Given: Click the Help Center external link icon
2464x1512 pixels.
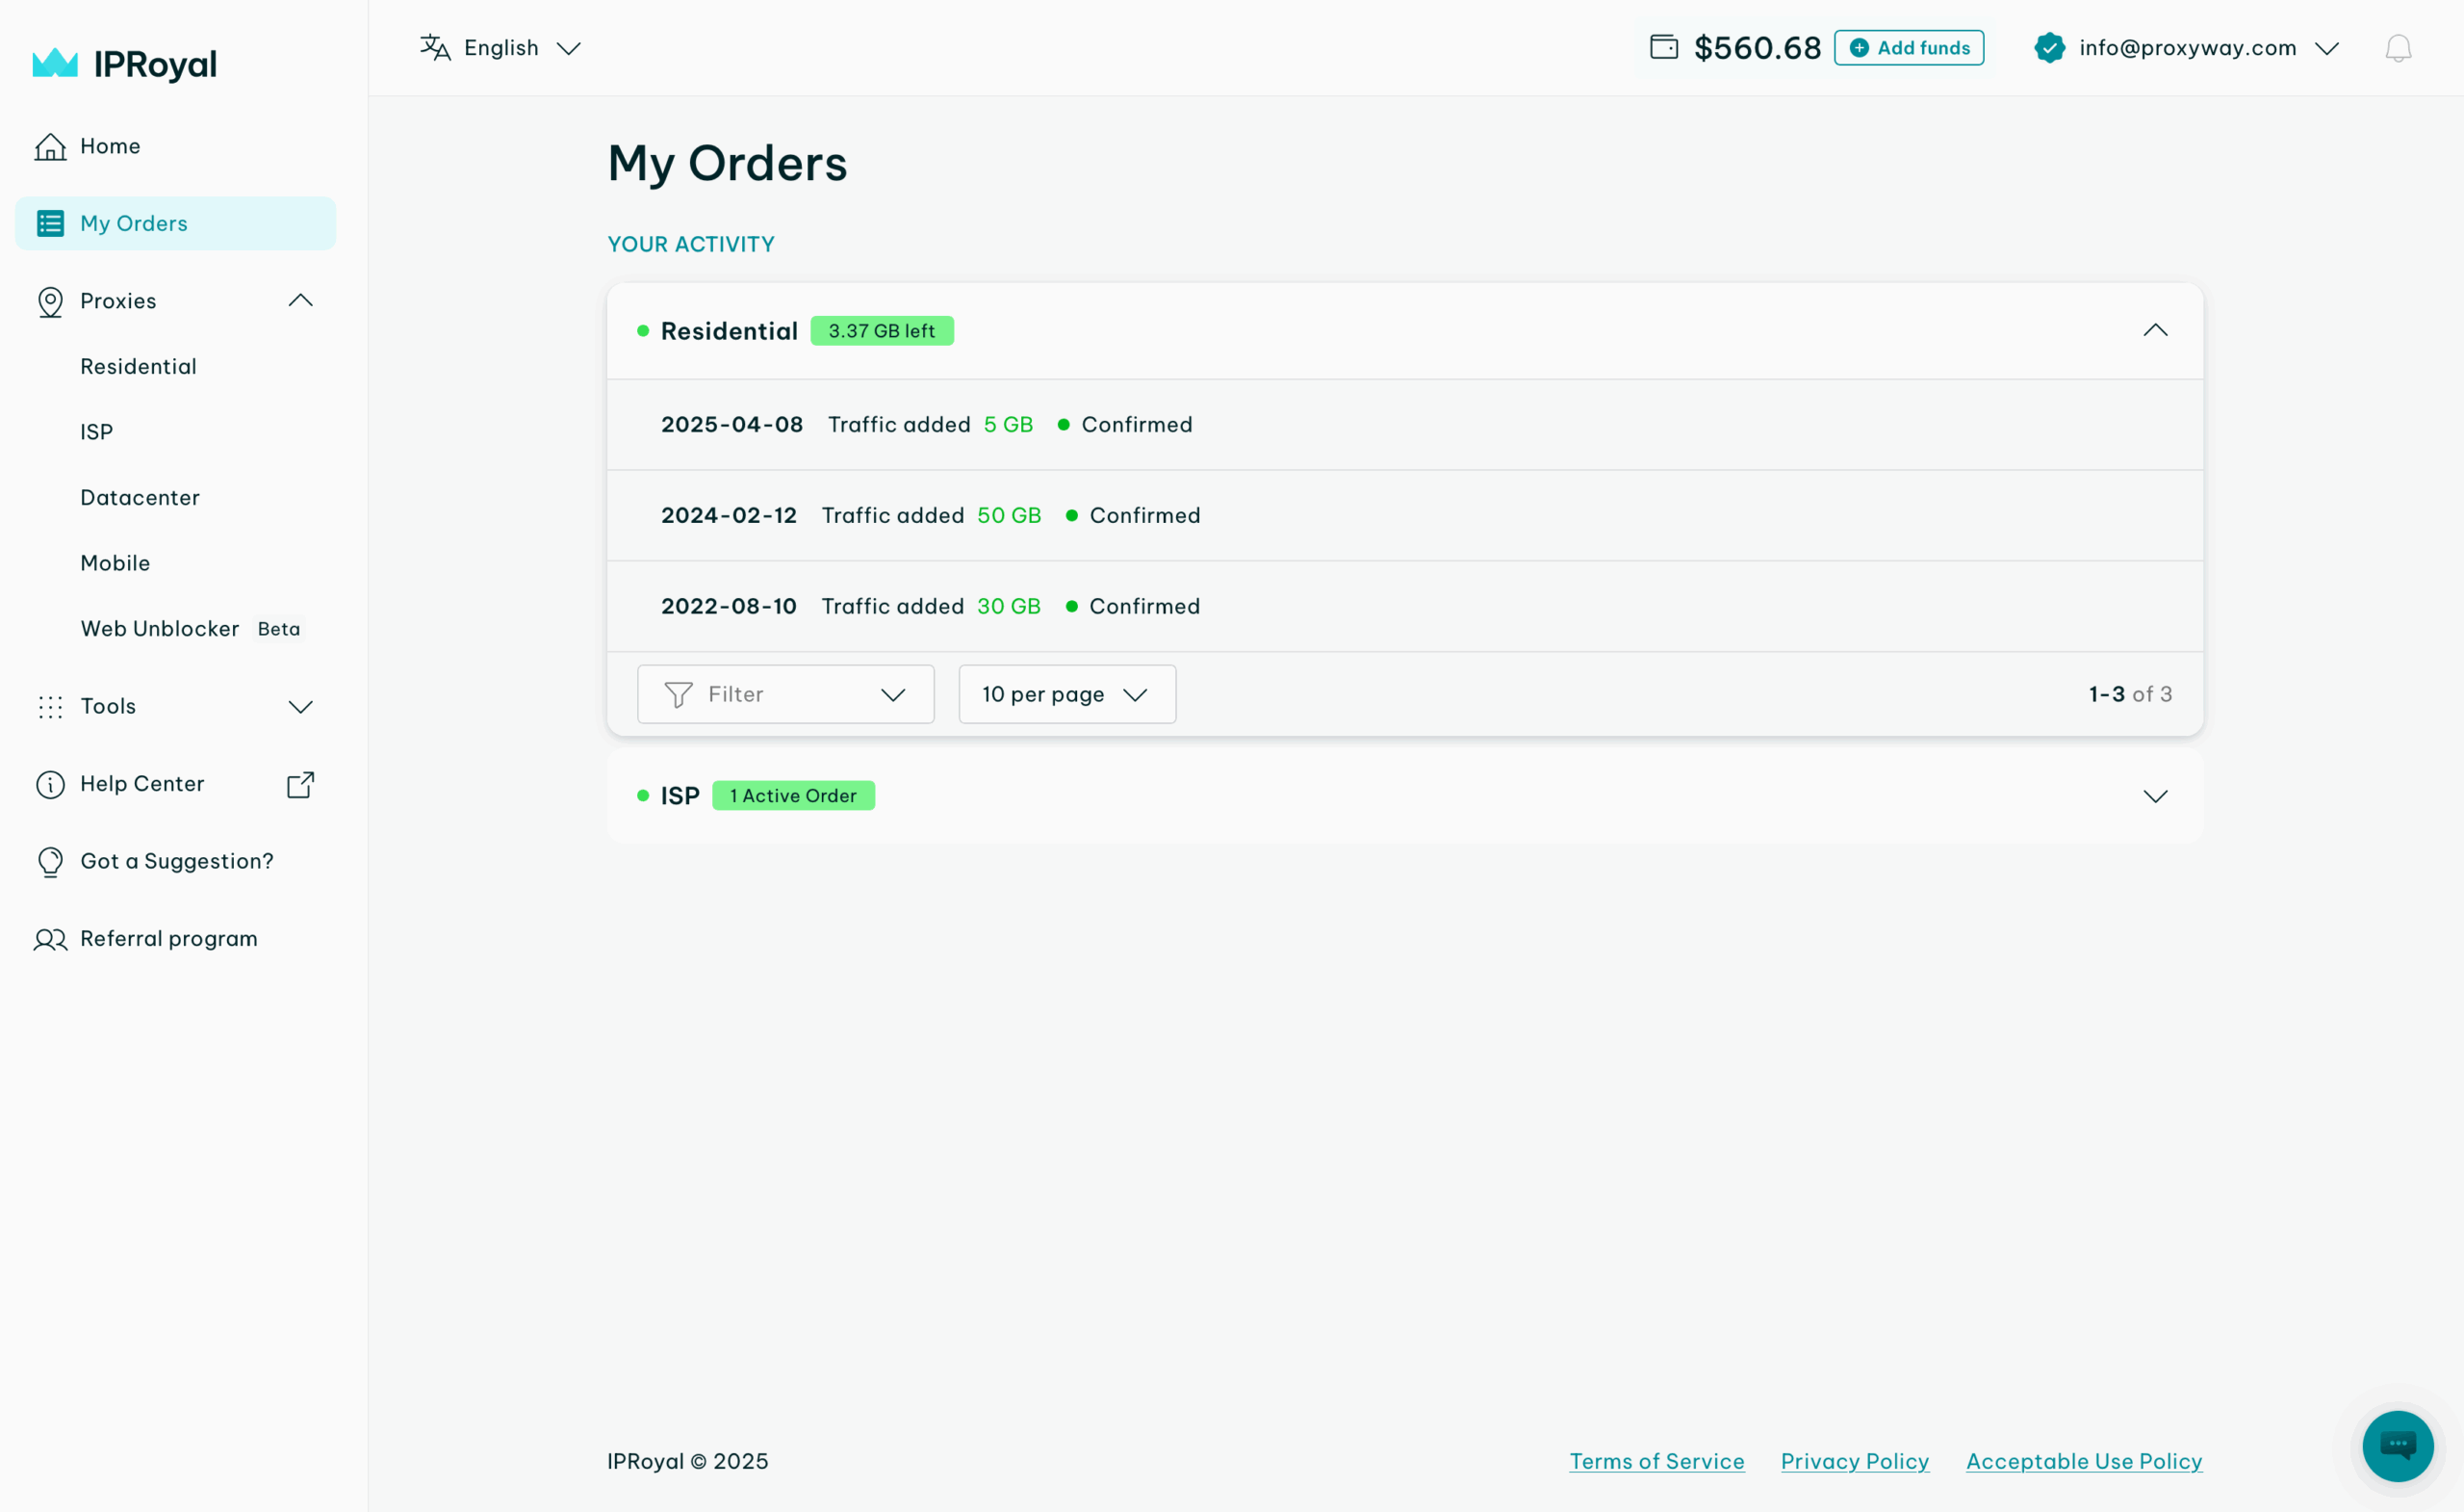Looking at the screenshot, I should click(301, 784).
